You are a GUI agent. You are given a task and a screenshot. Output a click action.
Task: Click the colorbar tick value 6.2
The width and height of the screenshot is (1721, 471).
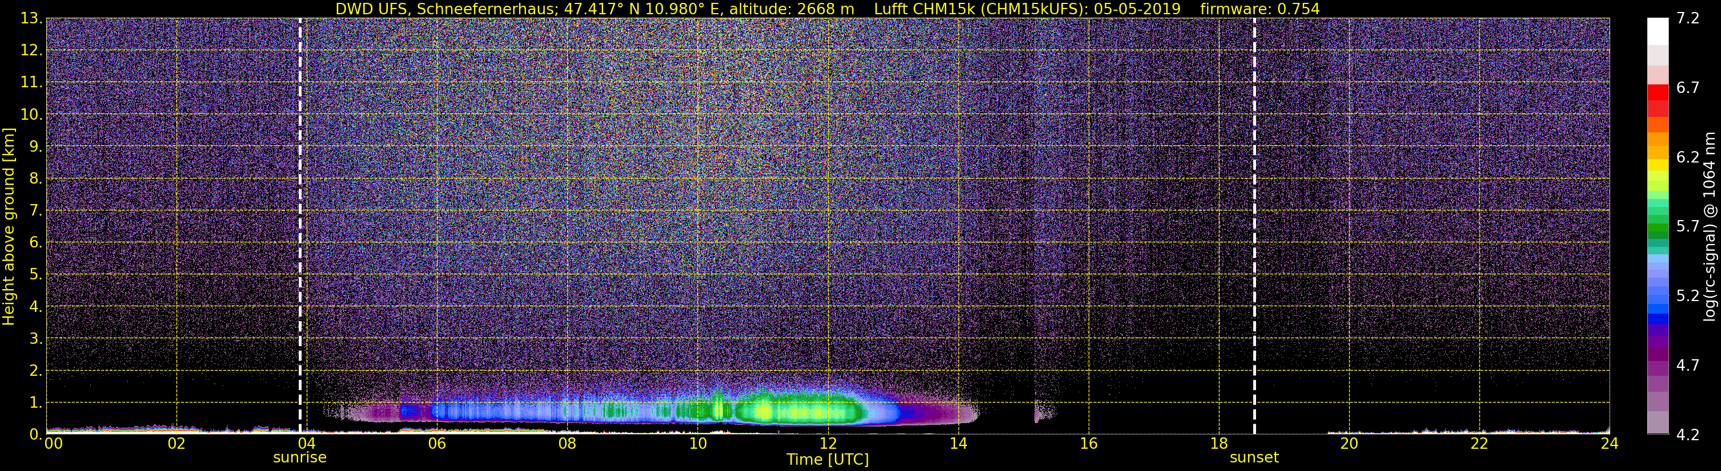tap(1688, 157)
